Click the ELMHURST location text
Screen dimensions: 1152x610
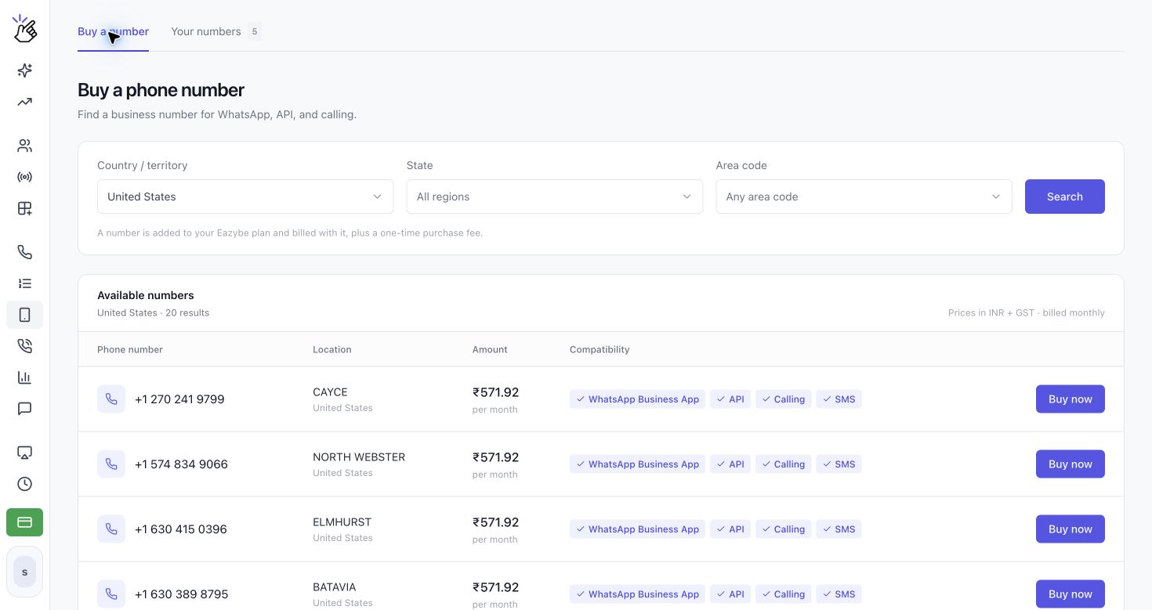tap(342, 522)
